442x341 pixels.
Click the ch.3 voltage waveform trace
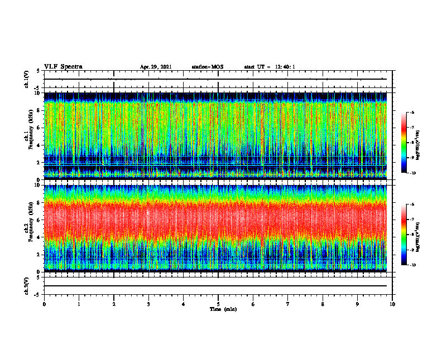[215, 286]
